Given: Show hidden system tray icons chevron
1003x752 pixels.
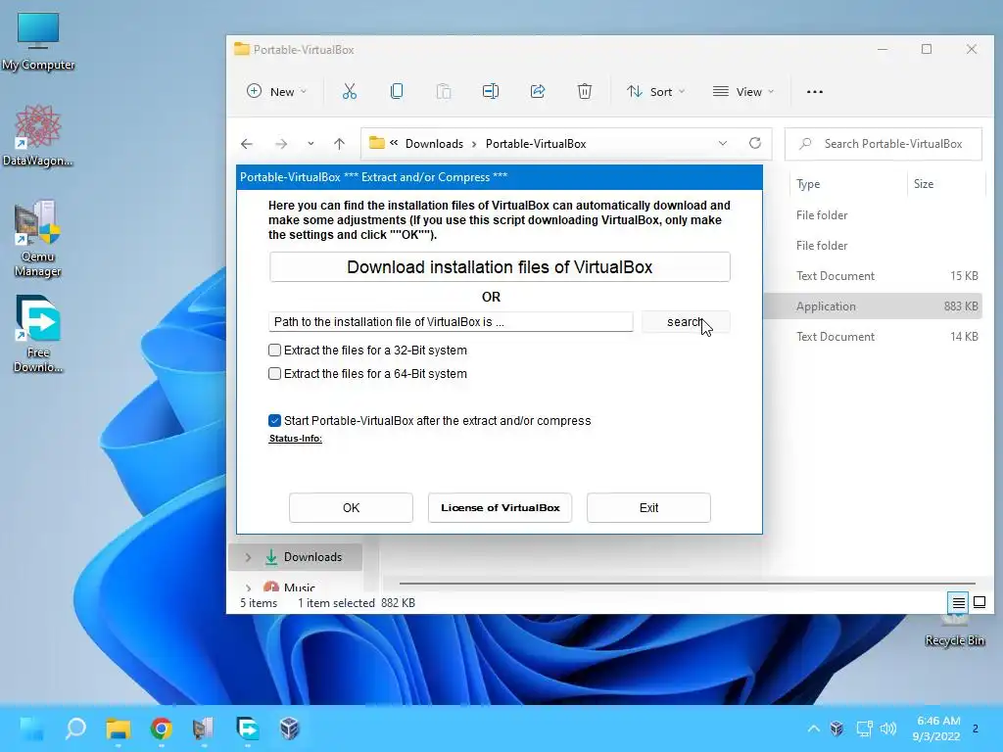Looking at the screenshot, I should point(813,728).
